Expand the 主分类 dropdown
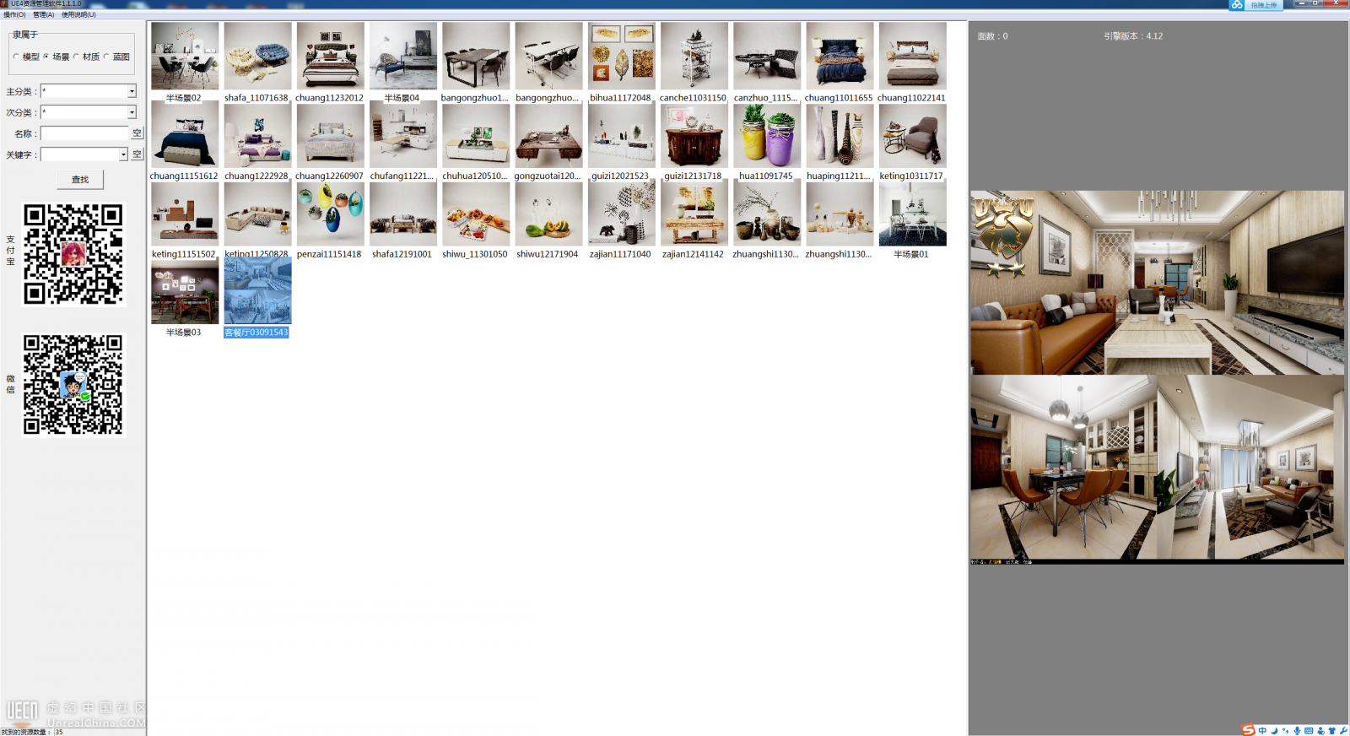 [x=132, y=91]
